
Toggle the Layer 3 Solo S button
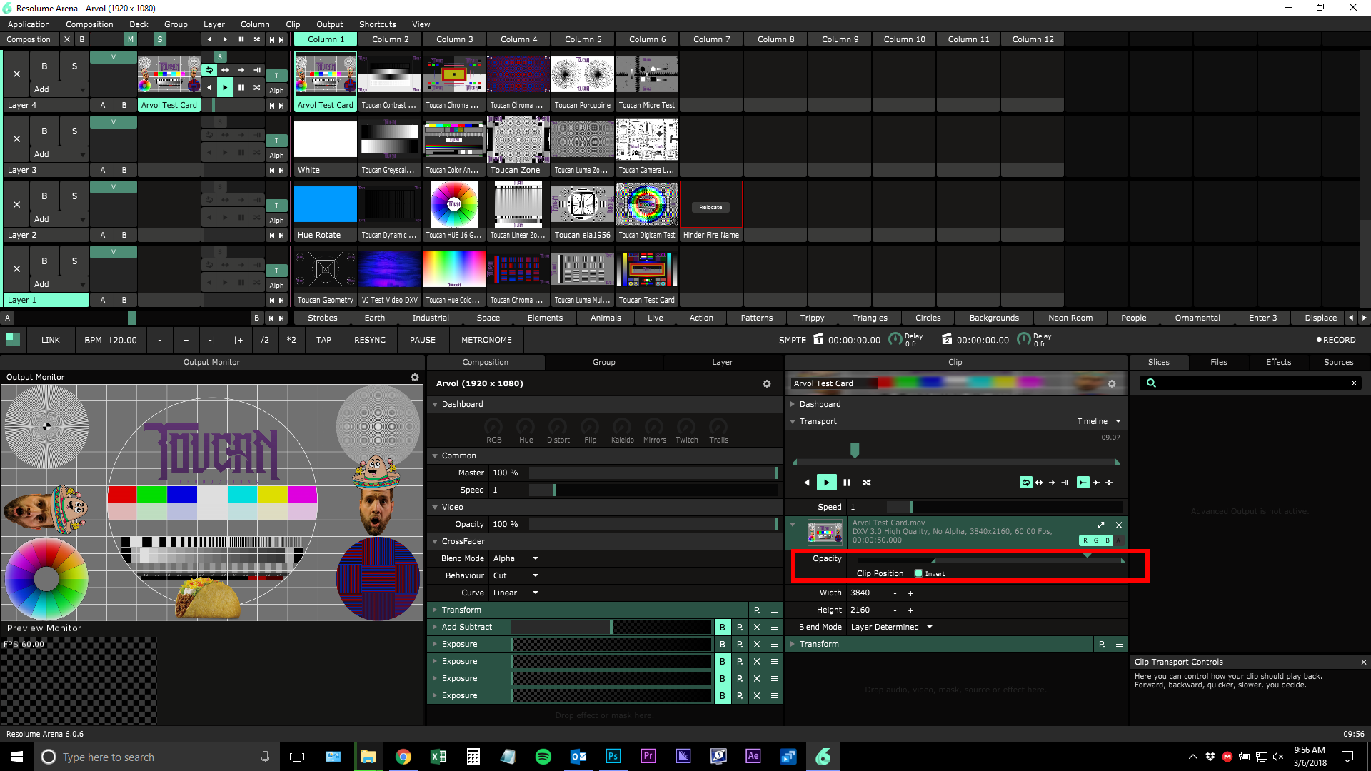coord(74,131)
